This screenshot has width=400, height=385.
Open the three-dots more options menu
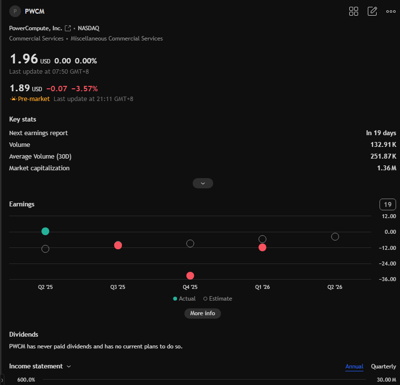point(391,11)
